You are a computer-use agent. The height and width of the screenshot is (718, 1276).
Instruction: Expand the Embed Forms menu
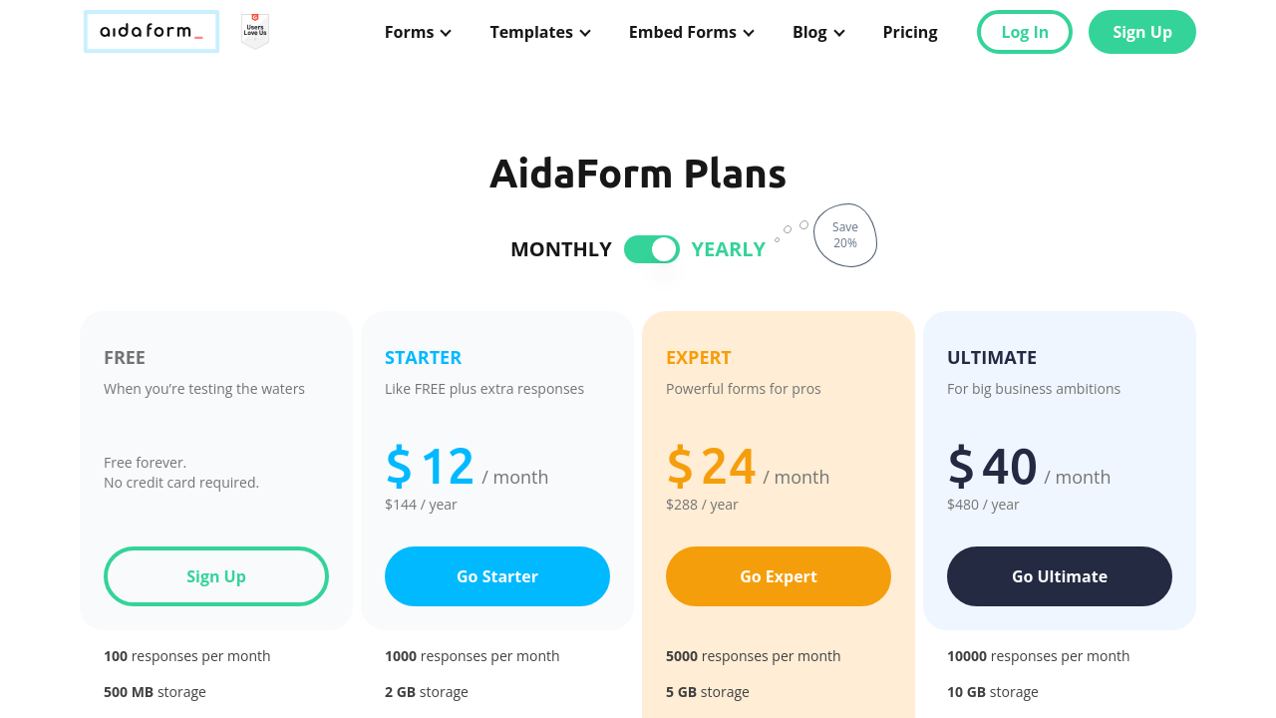coord(691,32)
